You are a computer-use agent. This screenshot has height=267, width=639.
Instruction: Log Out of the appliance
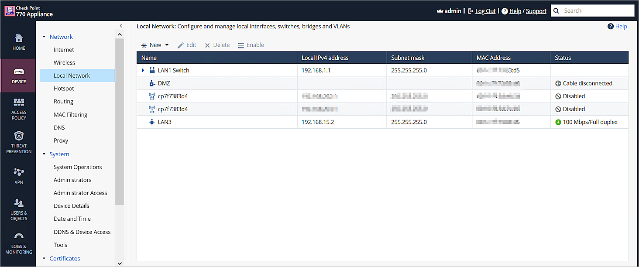coord(485,10)
